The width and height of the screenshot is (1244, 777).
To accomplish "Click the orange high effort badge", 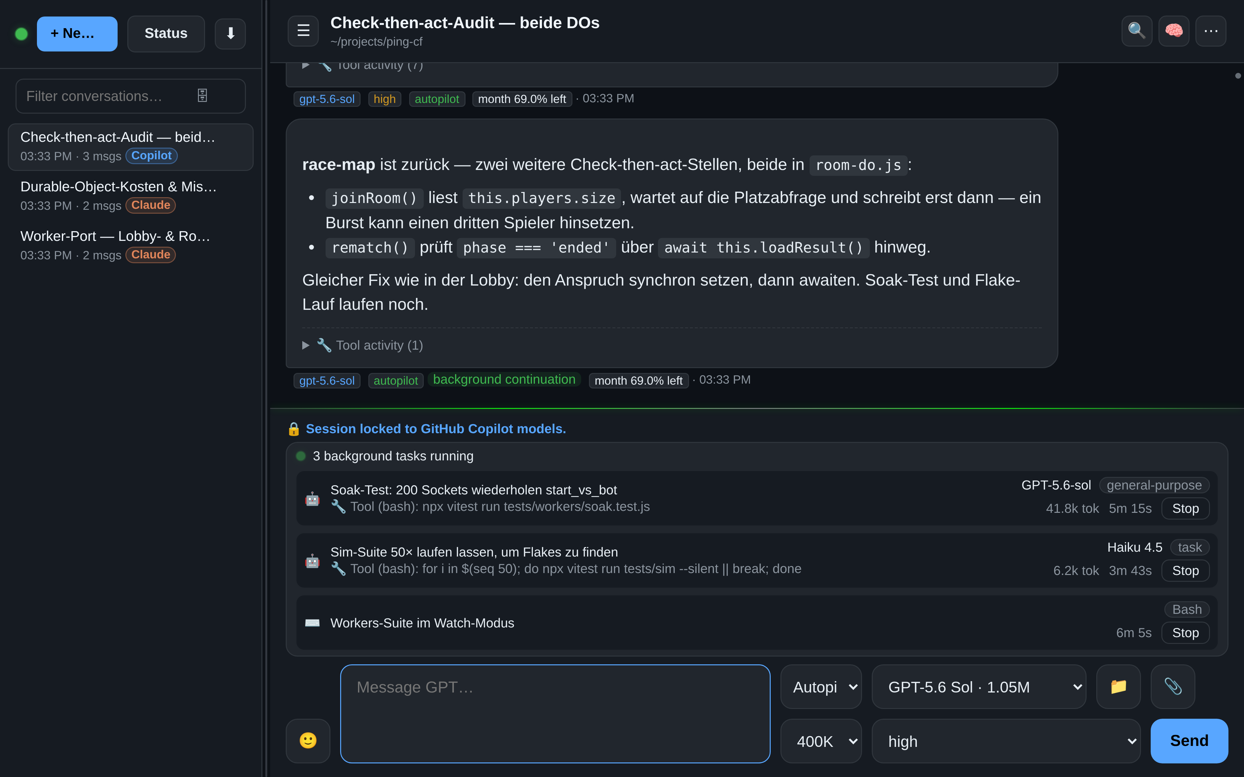I will coord(385,99).
